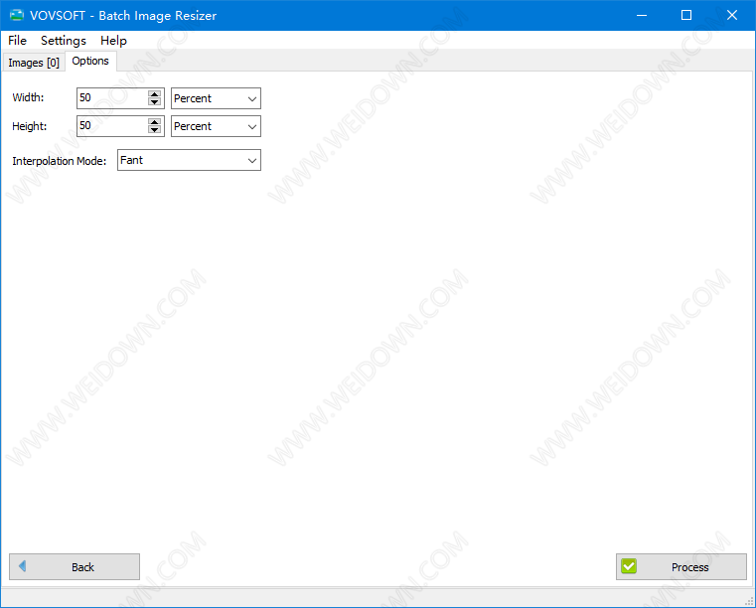Increase Width with the up spinner arrow
Image resolution: width=756 pixels, height=608 pixels.
pyautogui.click(x=154, y=94)
